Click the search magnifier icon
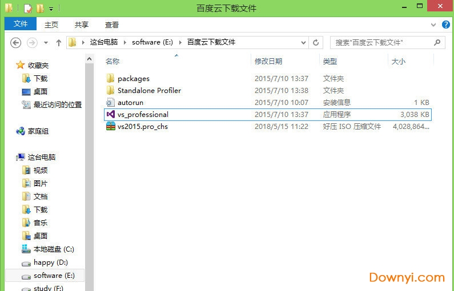The width and height of the screenshot is (454, 291). (x=437, y=43)
